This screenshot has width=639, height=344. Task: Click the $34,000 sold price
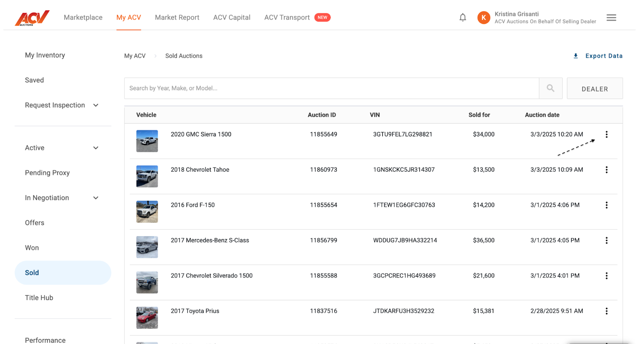click(484, 134)
